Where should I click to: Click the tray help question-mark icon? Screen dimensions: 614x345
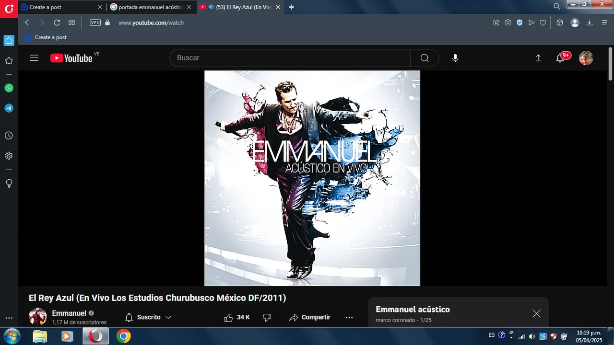pyautogui.click(x=502, y=335)
